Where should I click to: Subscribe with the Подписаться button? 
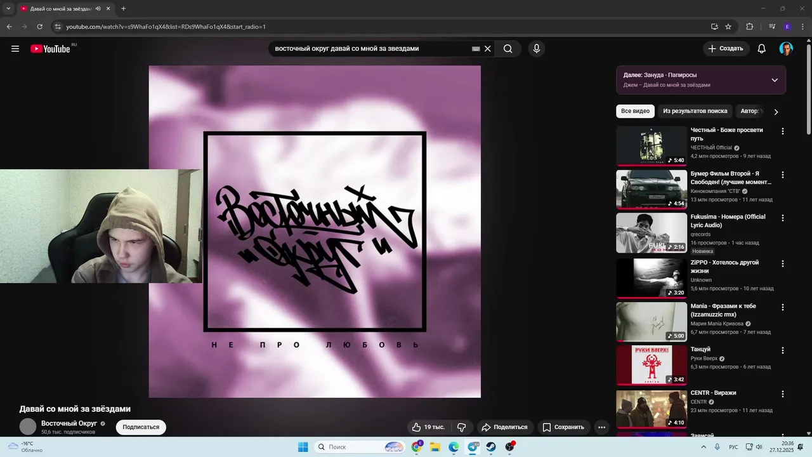pyautogui.click(x=141, y=427)
